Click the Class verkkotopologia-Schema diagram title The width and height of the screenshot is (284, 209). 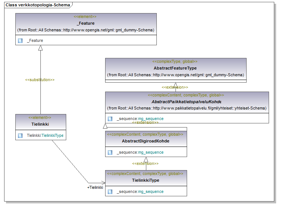point(38,5)
